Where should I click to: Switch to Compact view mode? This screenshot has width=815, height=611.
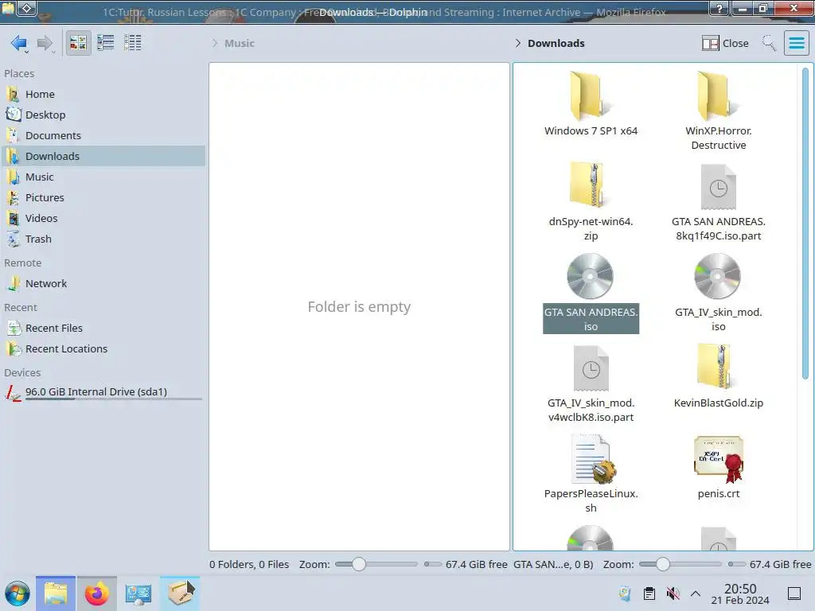(106, 43)
